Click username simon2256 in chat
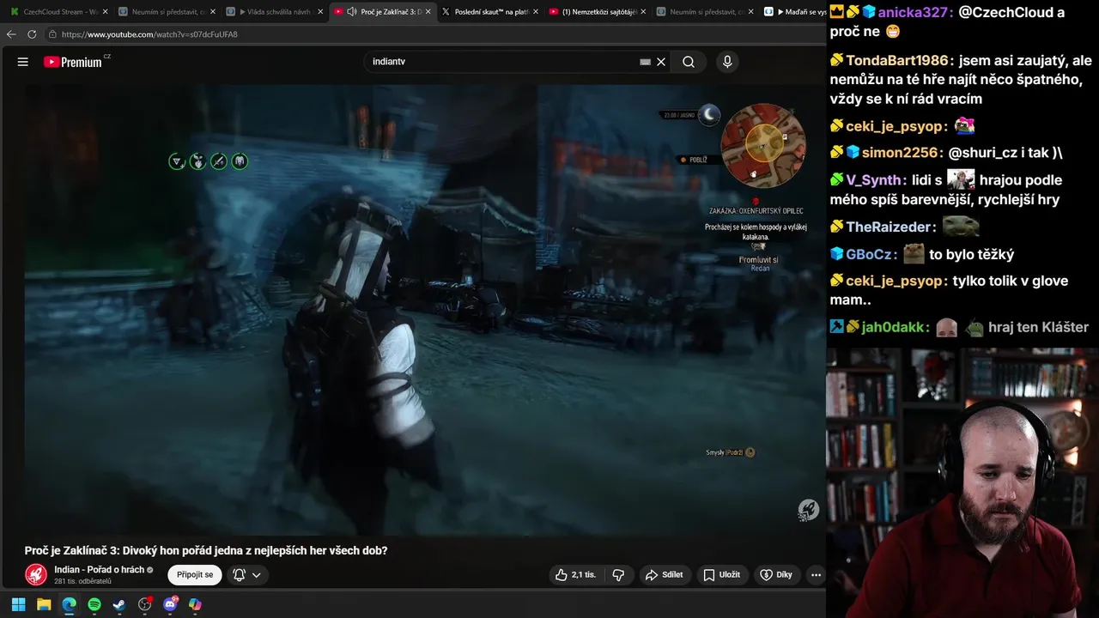The height and width of the screenshot is (618, 1099). click(x=900, y=153)
